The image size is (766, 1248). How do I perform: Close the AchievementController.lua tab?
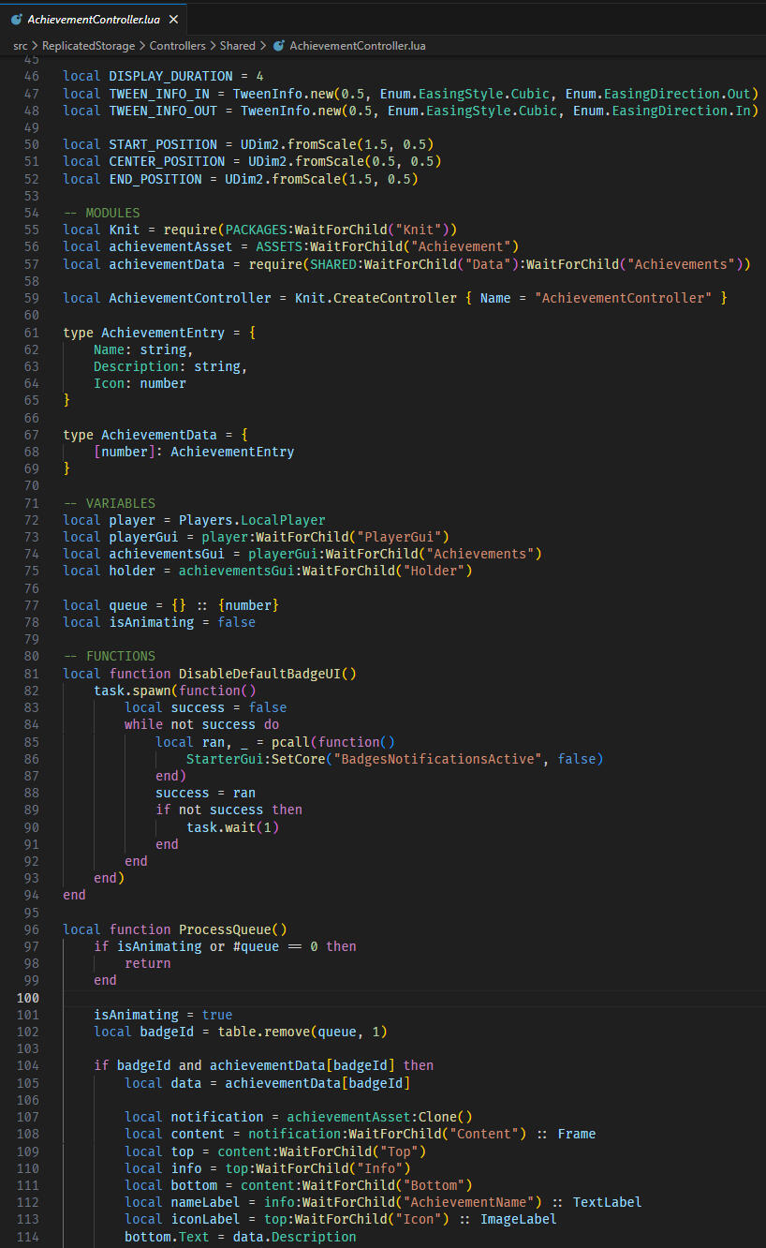pos(173,19)
